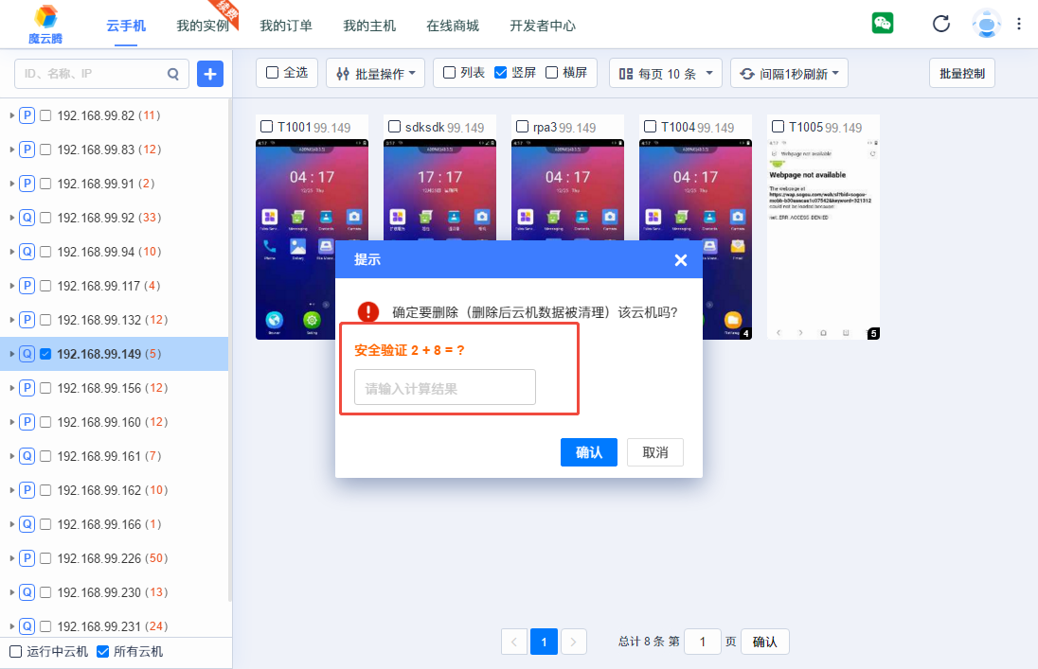
Task: Click the 请输入计算结果 input field
Action: pos(444,388)
